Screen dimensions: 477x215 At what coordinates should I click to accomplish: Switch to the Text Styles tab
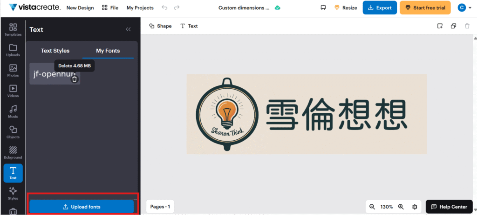pyautogui.click(x=55, y=51)
